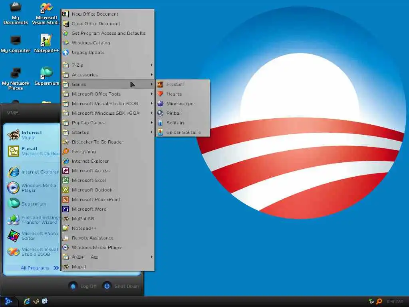Image resolution: width=409 pixels, height=307 pixels.
Task: Click the Mypal quick launch icon
Action: [36, 301]
